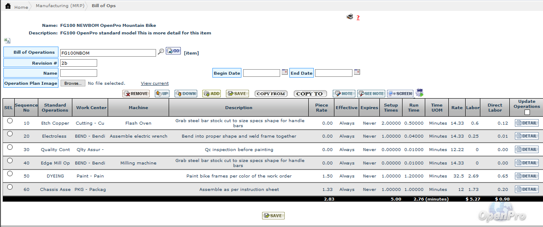Click the printer icon
This screenshot has width=543, height=227.
click(350, 17)
